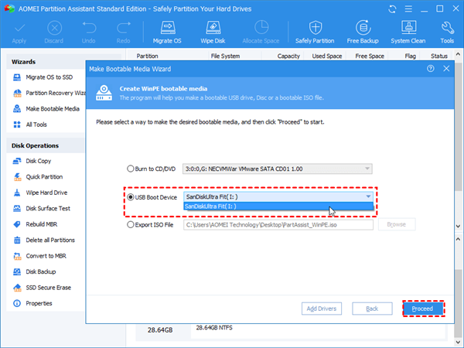The image size is (464, 348).
Task: Click the refresh icon in title bar
Action: [392, 9]
